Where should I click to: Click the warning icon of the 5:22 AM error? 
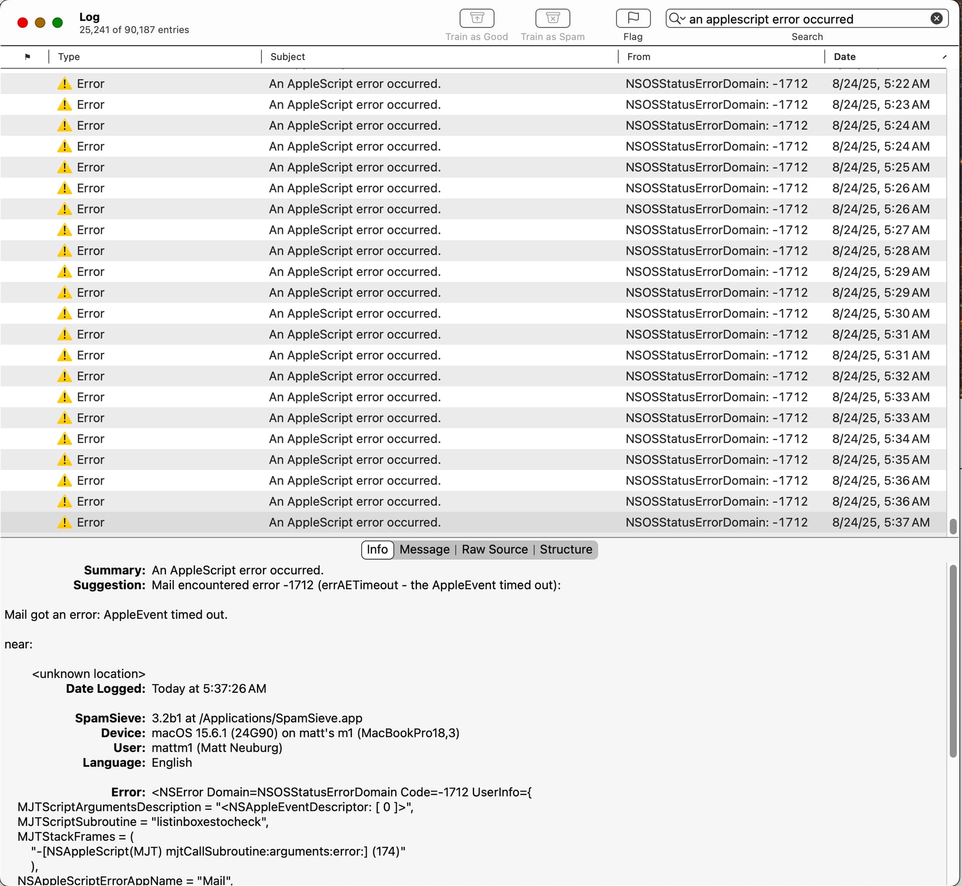pos(64,84)
